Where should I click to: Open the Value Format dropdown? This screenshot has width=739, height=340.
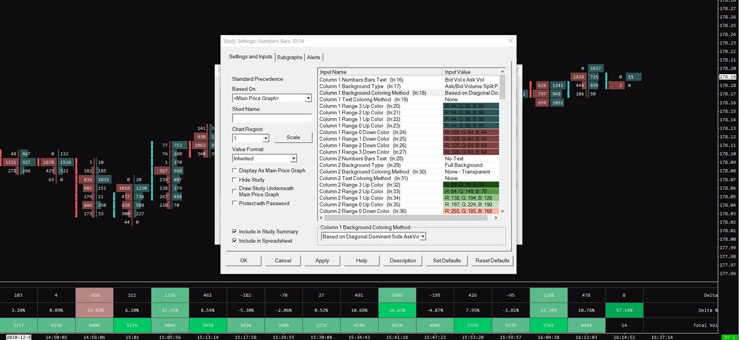point(293,158)
